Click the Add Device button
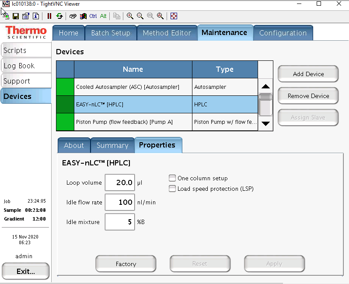Screen dimensions: 349x284 tap(308, 74)
